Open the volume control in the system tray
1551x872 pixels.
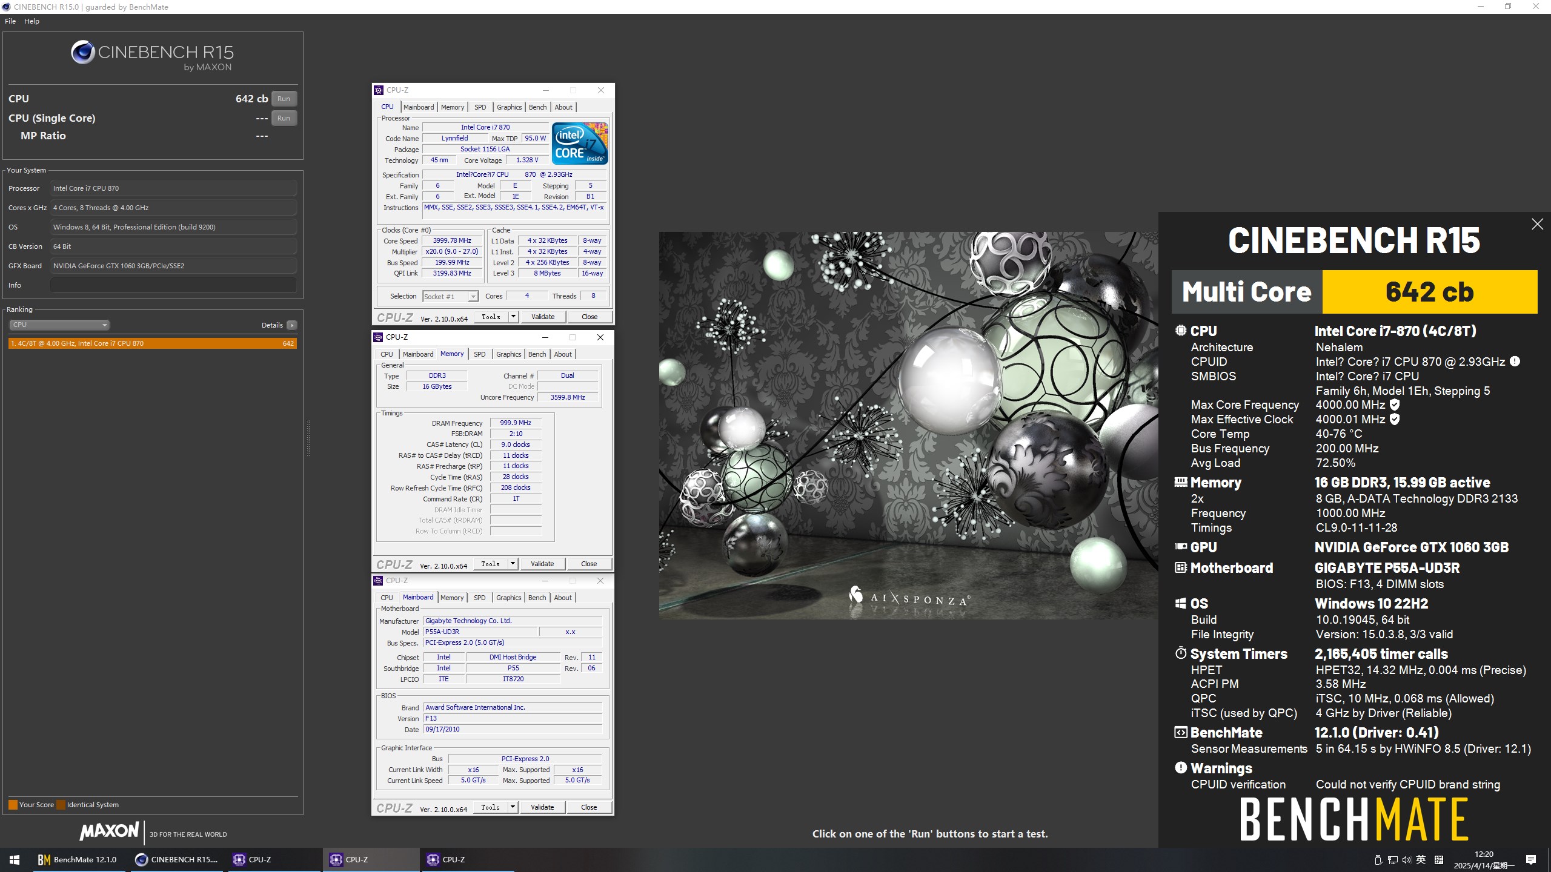[1406, 860]
